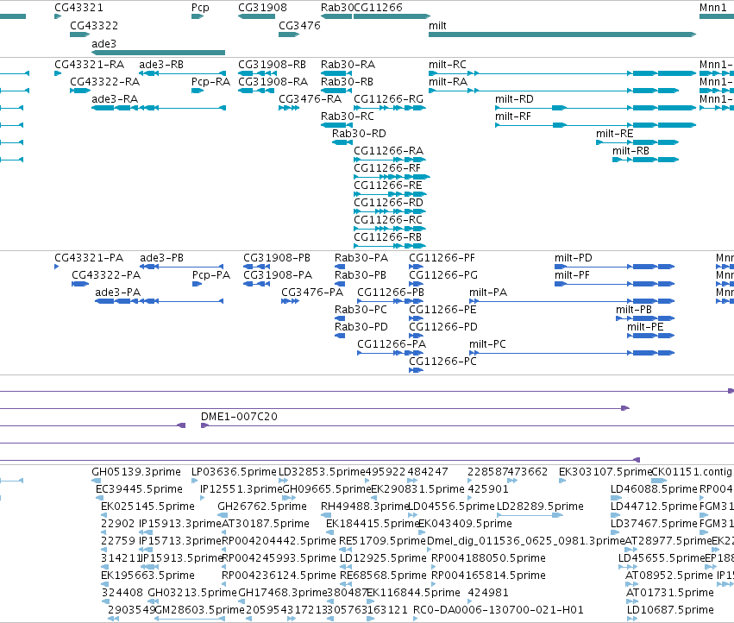Screen dimensions: 734x623
Task: Select EST EC39445.5prime
Action: [x=139, y=489]
